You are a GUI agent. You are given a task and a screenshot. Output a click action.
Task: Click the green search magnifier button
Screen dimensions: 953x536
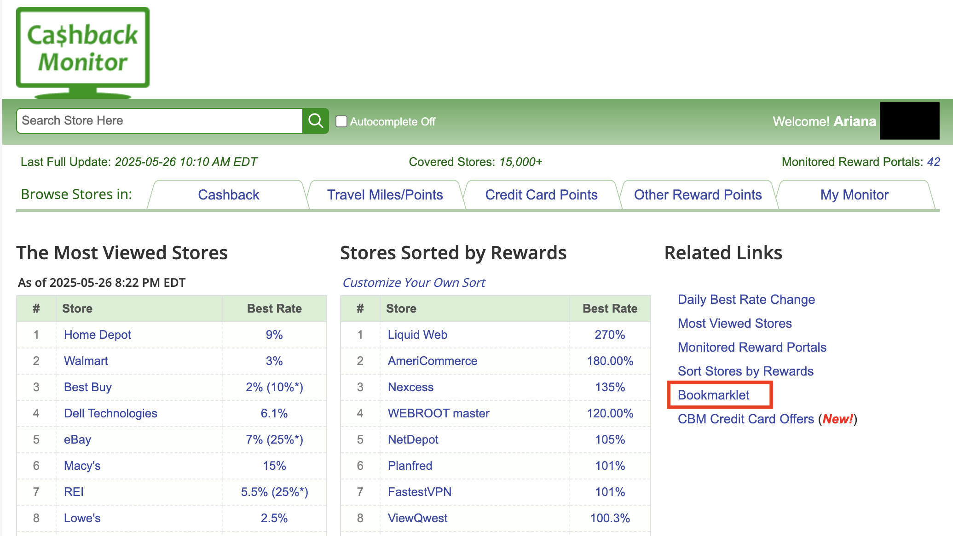coord(316,121)
